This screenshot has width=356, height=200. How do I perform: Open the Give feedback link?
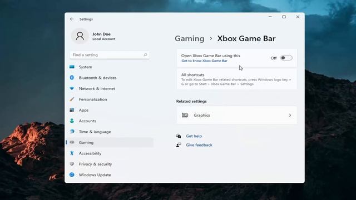[x=199, y=145]
